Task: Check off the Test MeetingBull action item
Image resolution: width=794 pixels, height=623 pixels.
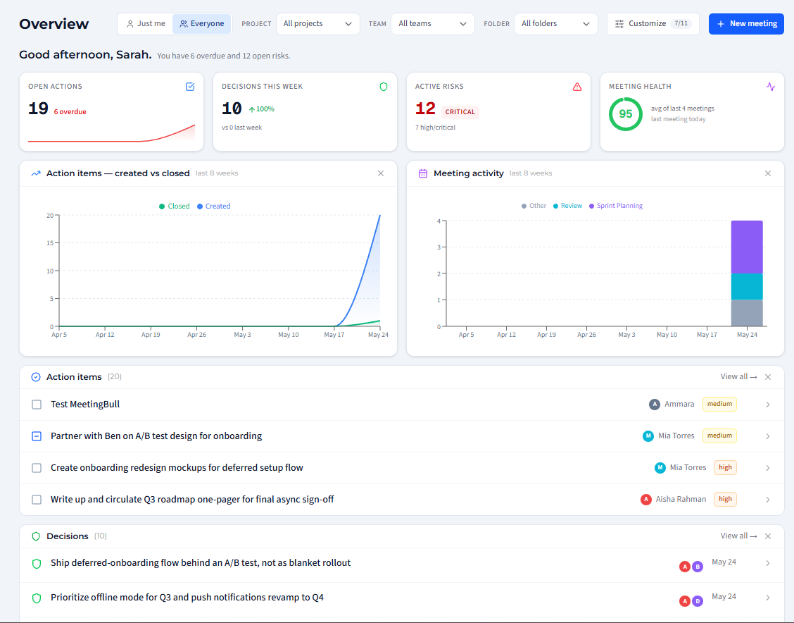Action: 37,405
